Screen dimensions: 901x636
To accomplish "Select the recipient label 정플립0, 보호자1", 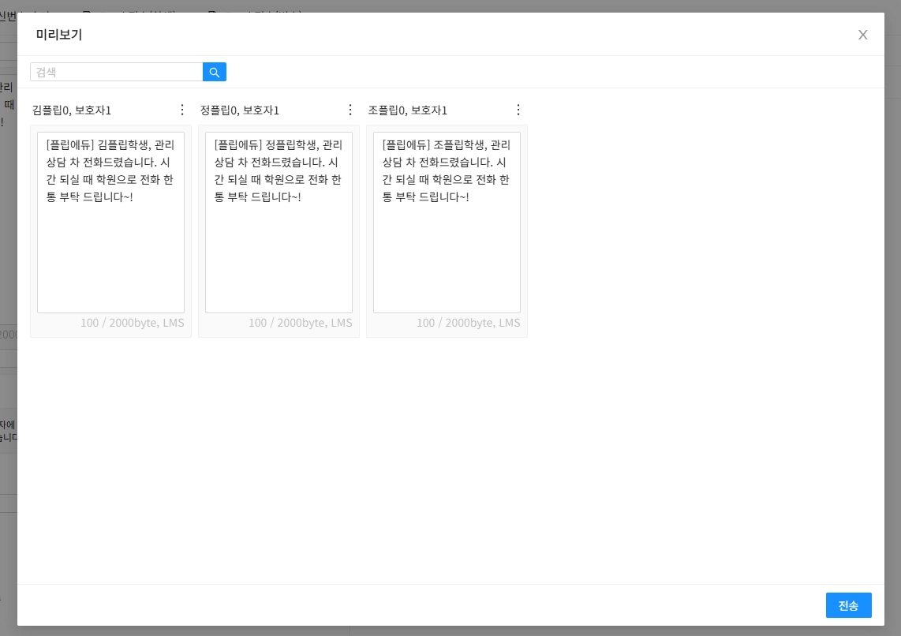I will pos(240,110).
